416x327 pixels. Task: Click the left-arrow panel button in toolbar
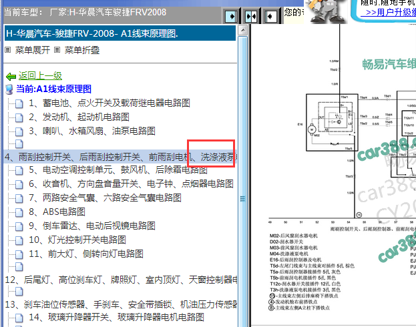[271, 17]
